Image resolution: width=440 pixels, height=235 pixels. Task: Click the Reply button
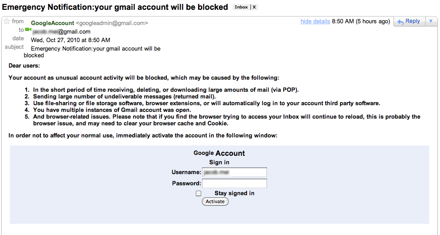(409, 21)
